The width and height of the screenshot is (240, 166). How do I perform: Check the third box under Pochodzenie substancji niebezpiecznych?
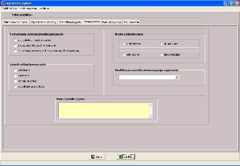point(15,51)
